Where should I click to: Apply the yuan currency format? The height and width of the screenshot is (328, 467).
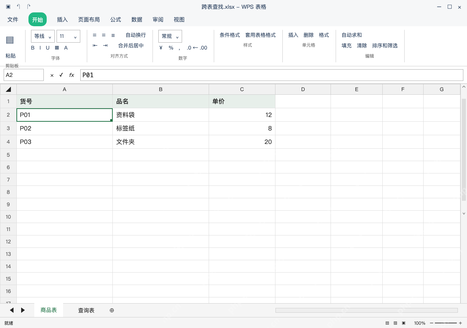pyautogui.click(x=161, y=48)
